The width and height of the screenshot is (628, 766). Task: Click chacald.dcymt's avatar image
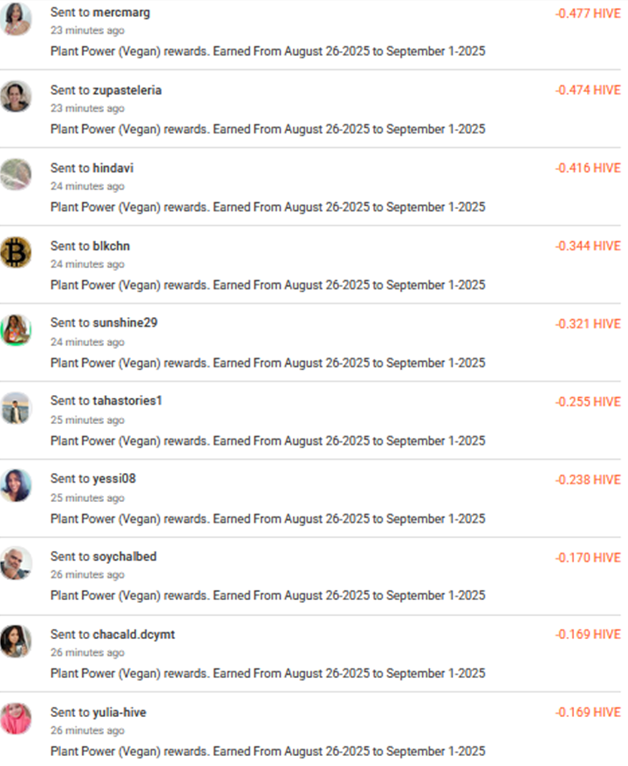point(16,640)
